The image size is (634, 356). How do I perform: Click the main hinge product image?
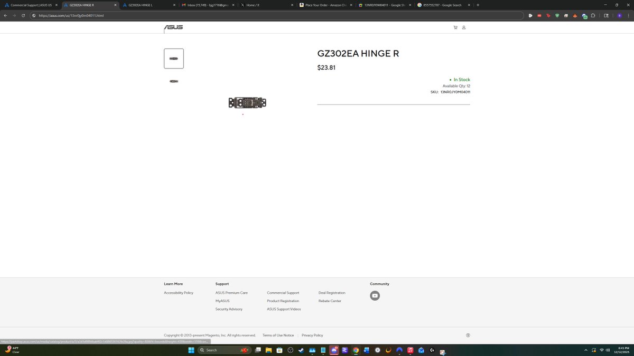(247, 102)
